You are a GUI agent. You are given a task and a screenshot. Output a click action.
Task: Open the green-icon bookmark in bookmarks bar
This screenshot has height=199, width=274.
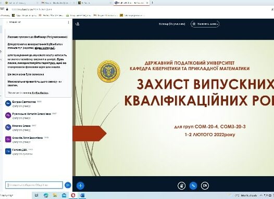79,16
